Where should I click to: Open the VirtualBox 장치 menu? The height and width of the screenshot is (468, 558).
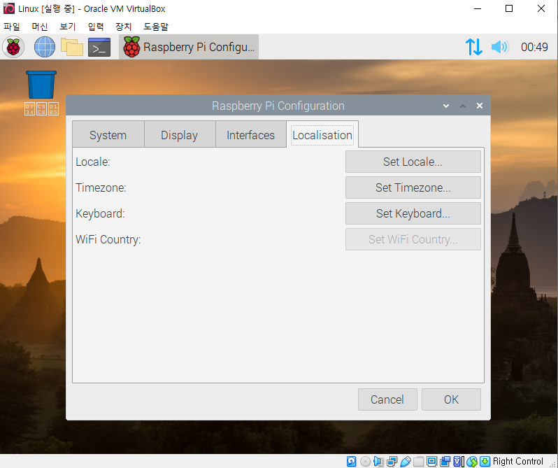tap(124, 27)
